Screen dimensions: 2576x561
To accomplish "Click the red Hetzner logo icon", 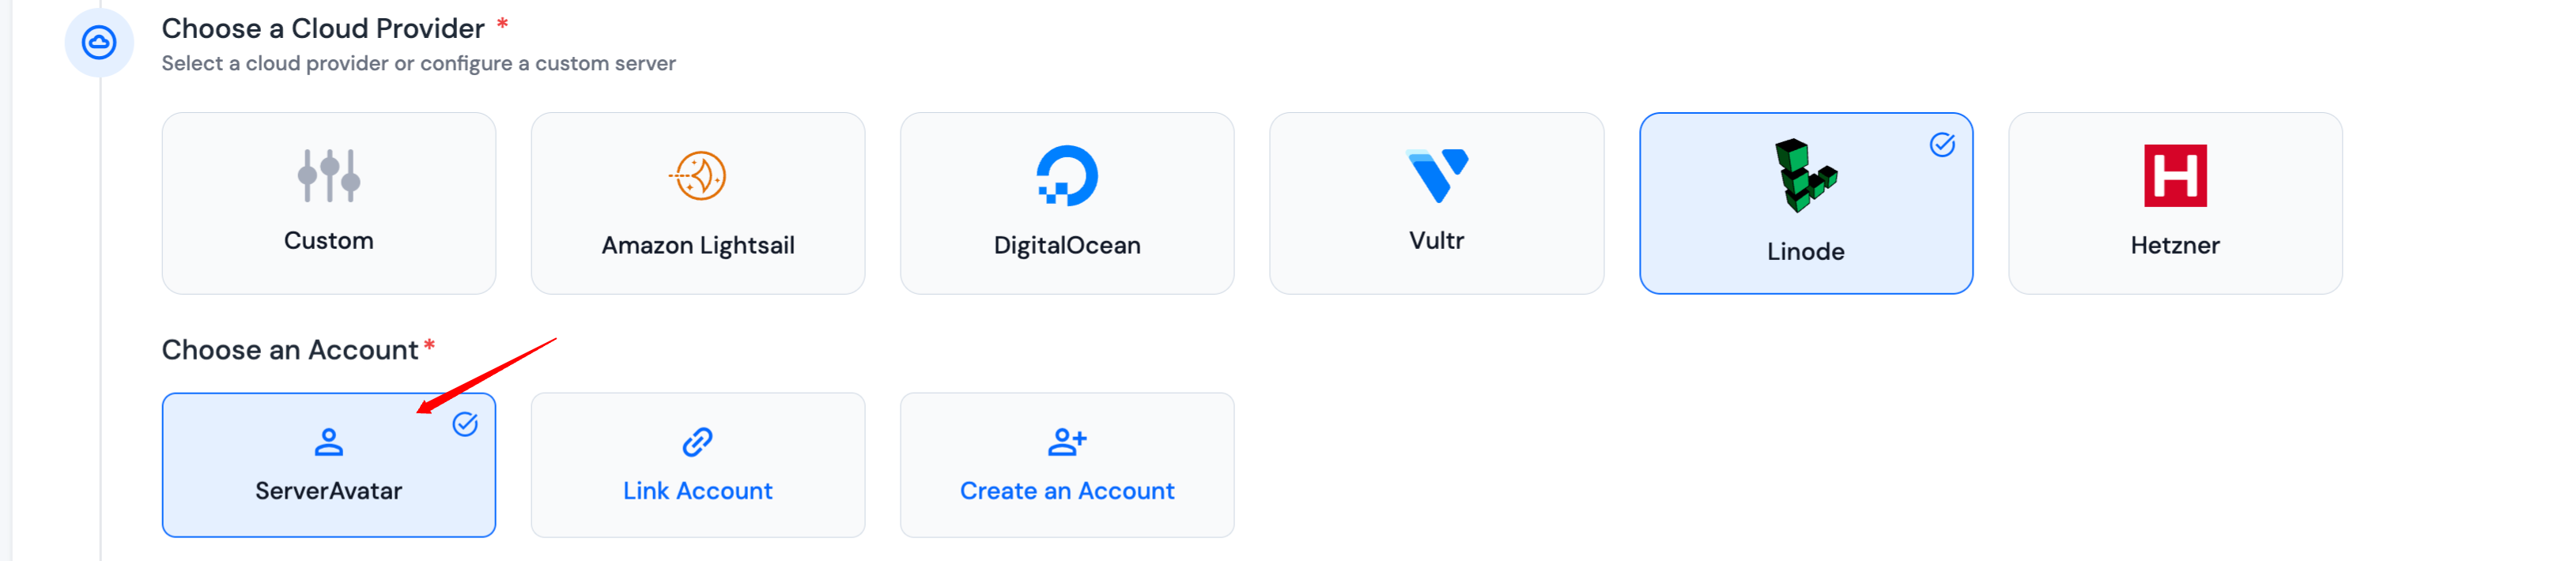I will click(x=2174, y=176).
